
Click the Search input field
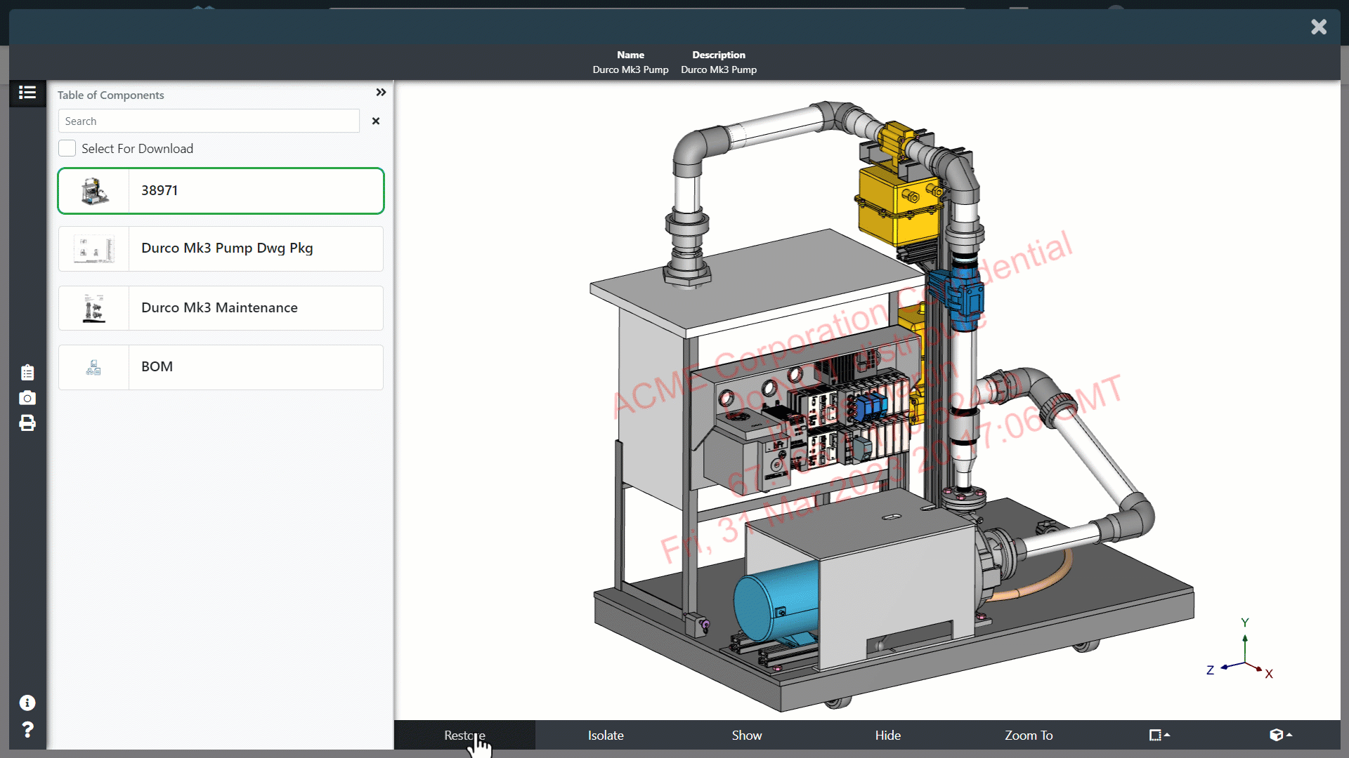(x=209, y=120)
